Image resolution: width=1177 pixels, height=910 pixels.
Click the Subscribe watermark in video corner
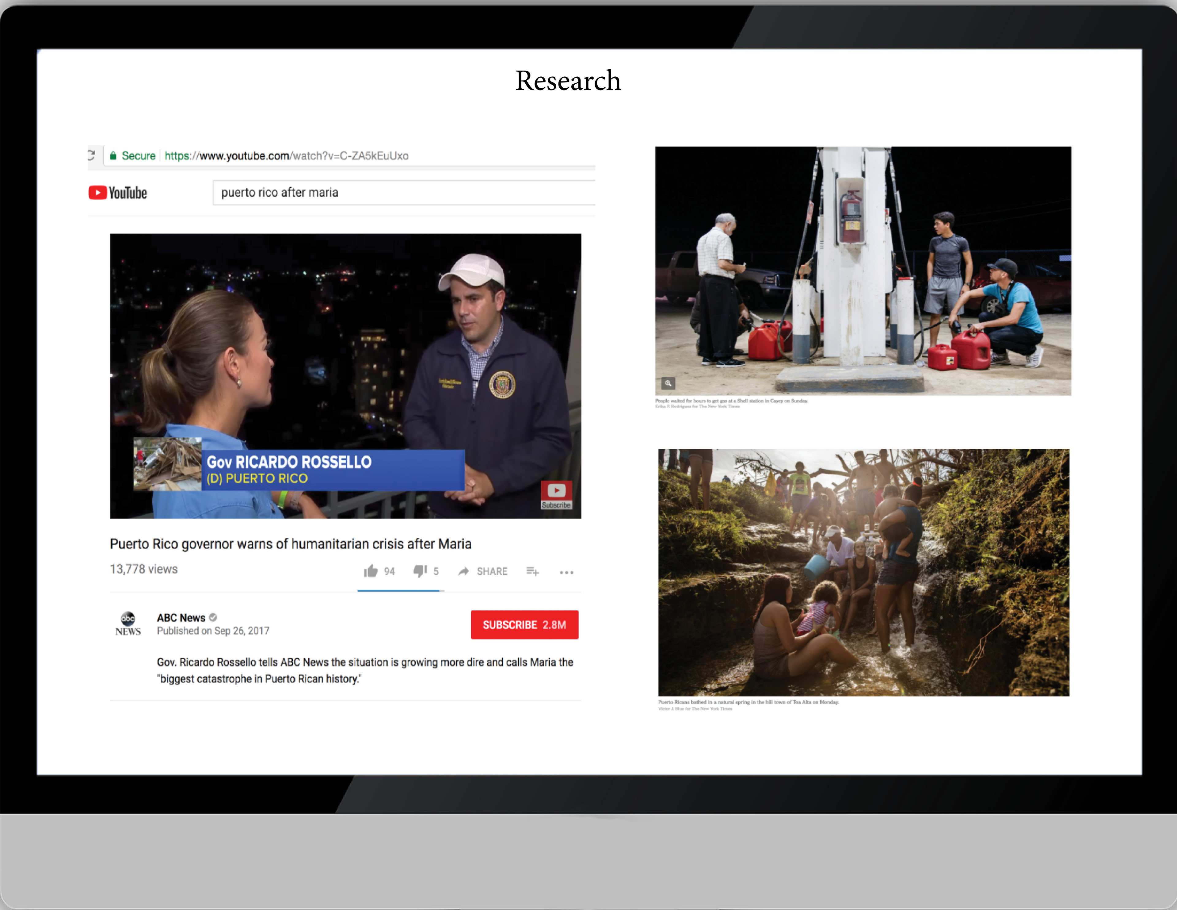click(x=556, y=495)
